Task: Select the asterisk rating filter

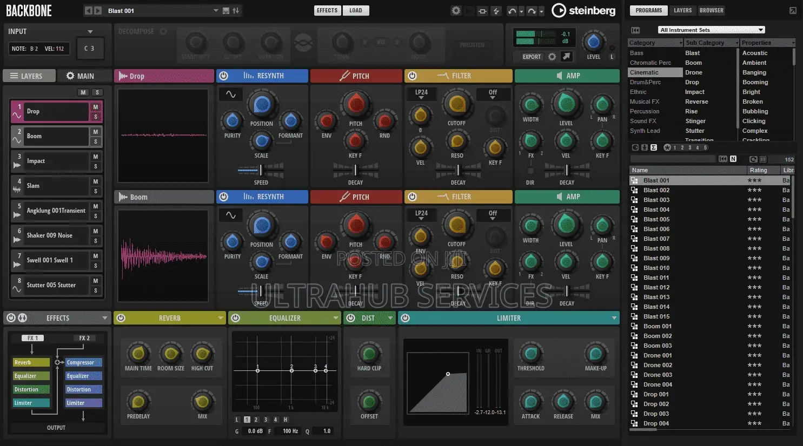Action: pyautogui.click(x=667, y=147)
